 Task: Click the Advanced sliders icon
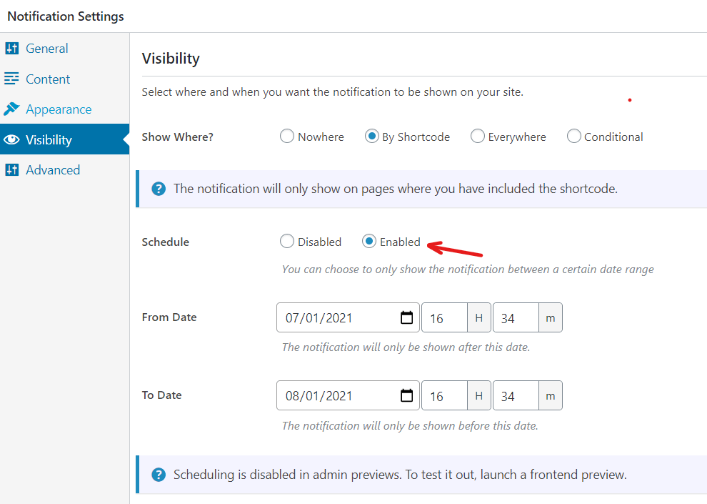11,169
